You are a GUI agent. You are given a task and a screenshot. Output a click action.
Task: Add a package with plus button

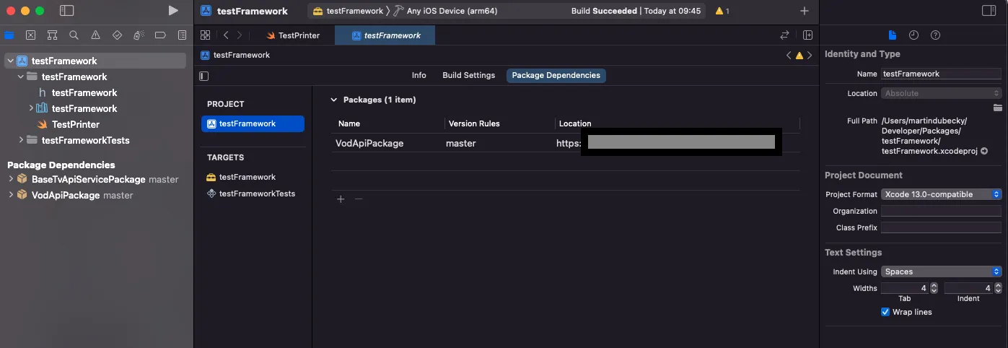point(341,199)
